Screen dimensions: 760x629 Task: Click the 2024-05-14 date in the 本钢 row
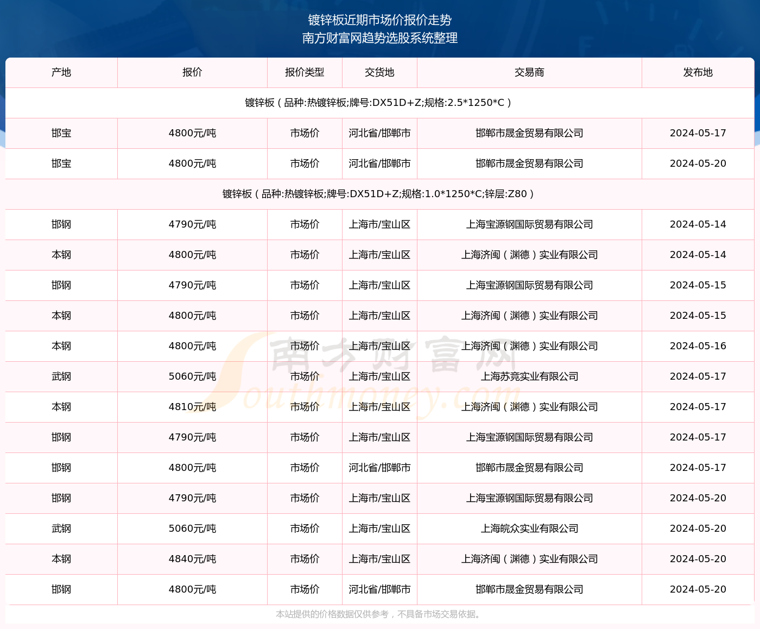click(x=698, y=255)
